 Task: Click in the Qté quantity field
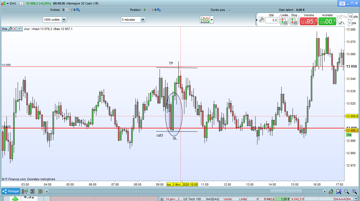tap(271, 20)
